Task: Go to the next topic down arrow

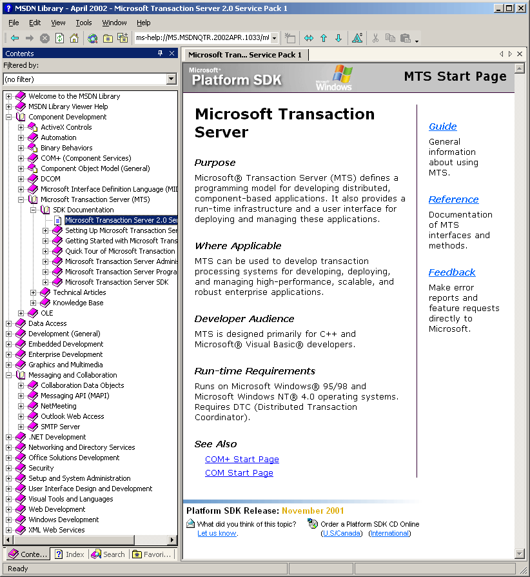Action: 339,38
